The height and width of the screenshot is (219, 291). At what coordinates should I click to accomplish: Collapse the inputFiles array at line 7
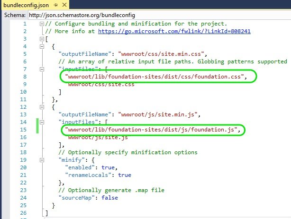point(42,69)
